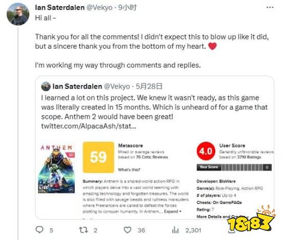
Task: Click the 76 Critic Reviews link
Action: tap(152, 157)
